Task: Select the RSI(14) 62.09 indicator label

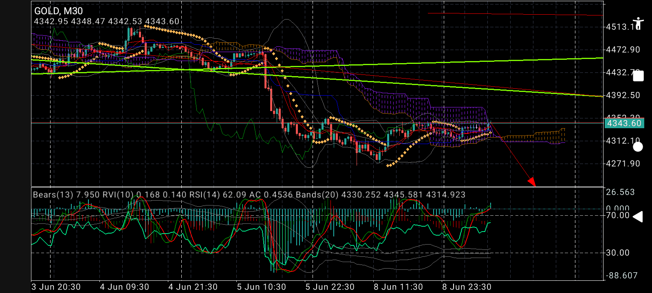Action: (x=218, y=195)
